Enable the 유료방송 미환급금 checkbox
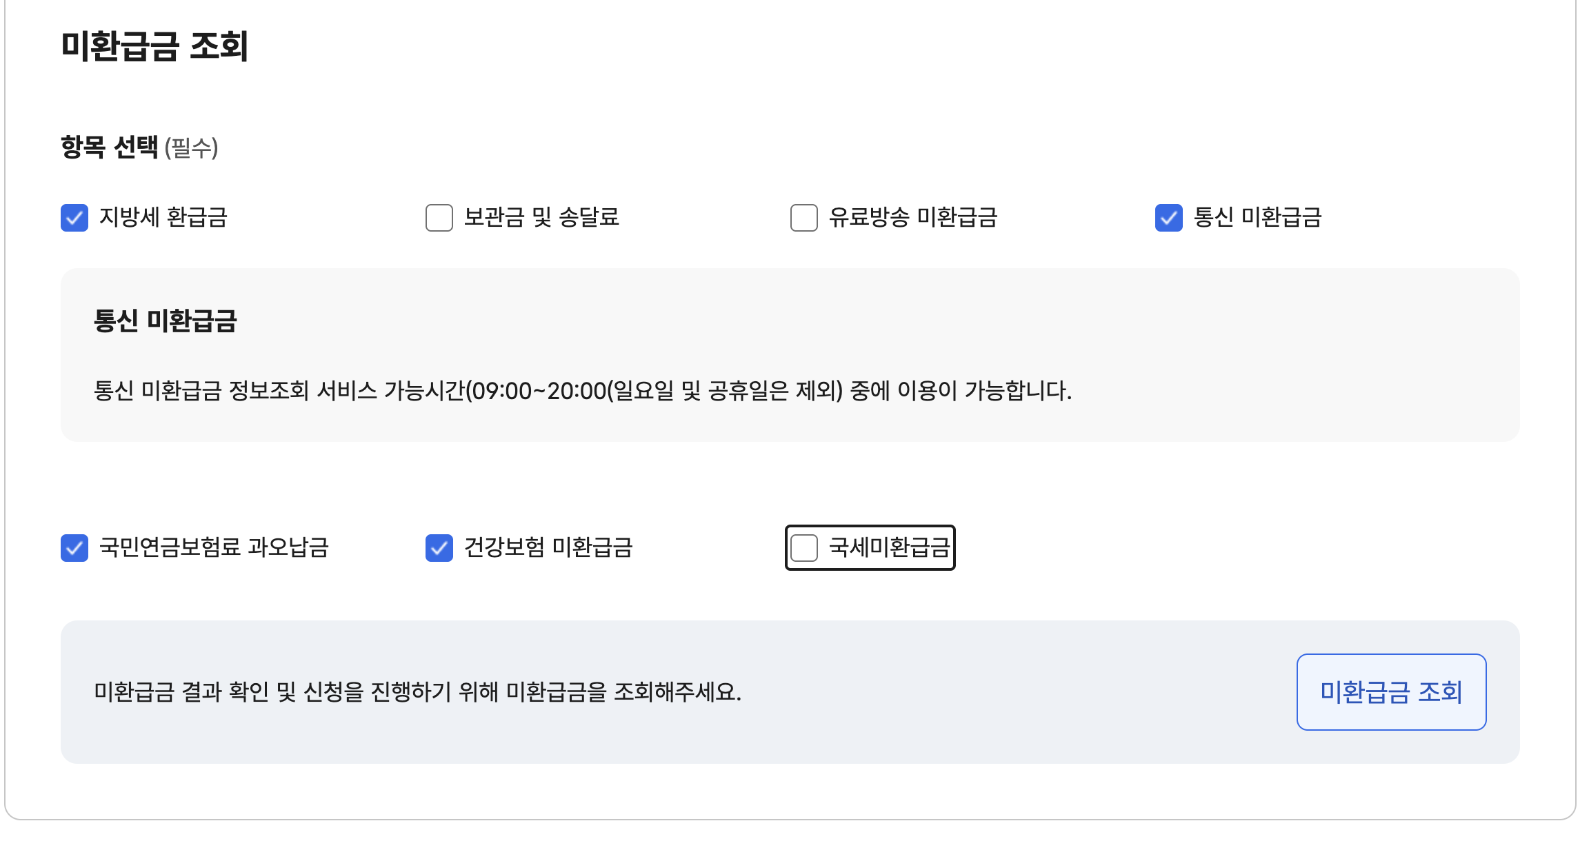The width and height of the screenshot is (1589, 841). (x=804, y=218)
